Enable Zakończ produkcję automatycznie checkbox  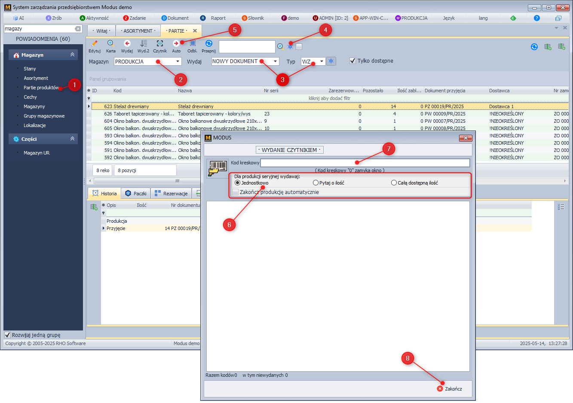[235, 192]
